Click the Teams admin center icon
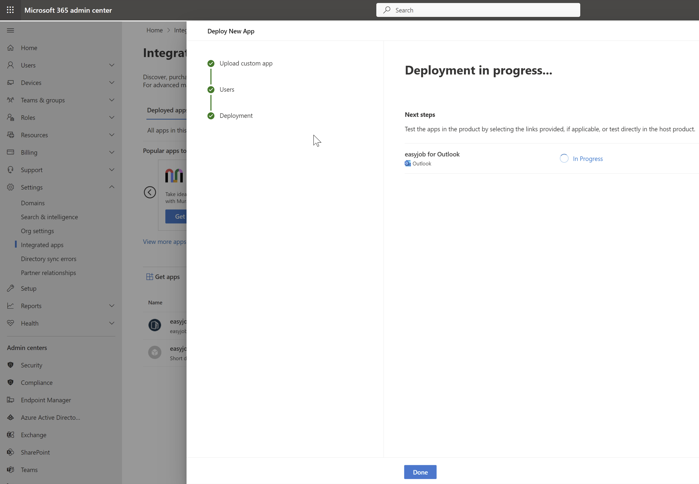699x484 pixels. (11, 470)
